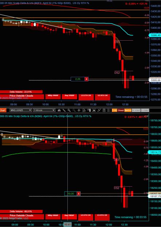Viewport: 161px width, 227px height.
Task: Click Time remaining text in MNQ chart
Action: (130, 217)
